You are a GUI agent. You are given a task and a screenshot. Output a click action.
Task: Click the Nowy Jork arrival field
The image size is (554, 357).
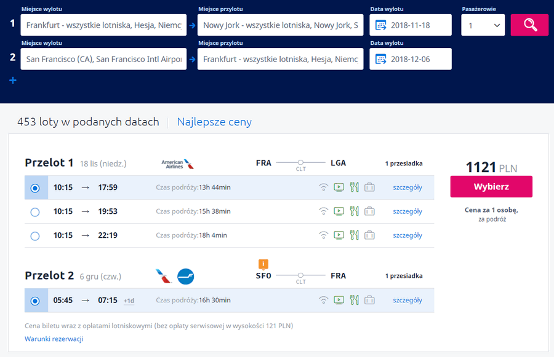tap(280, 25)
